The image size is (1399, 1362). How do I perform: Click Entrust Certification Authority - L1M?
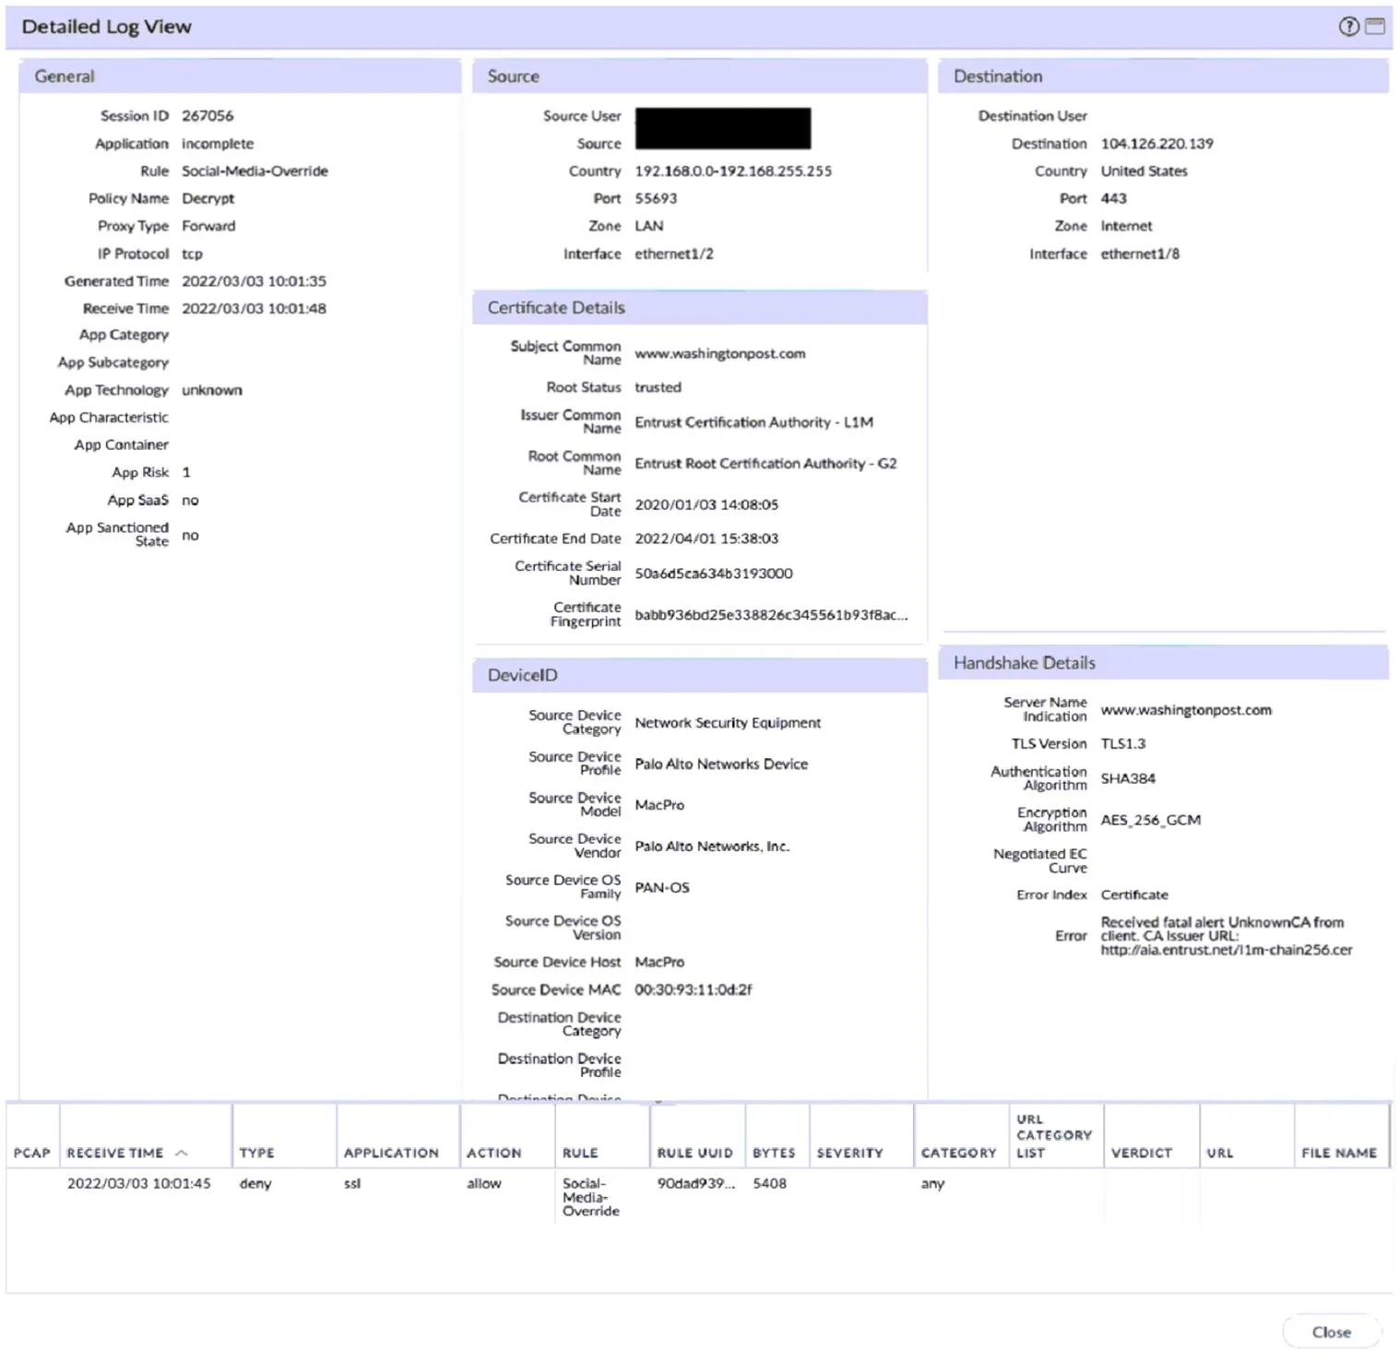(x=753, y=422)
